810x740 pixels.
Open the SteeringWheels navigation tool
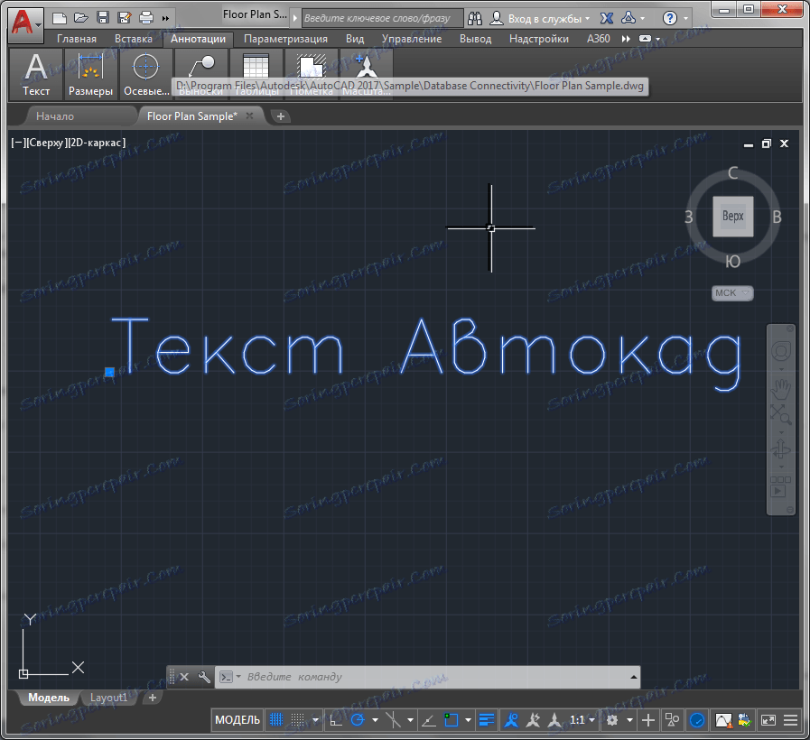tap(780, 351)
